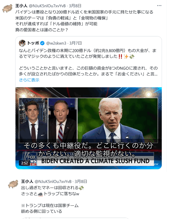This screenshot has width=169, height=222.
Task: Click the avatar on the 出し過ぎたマネー tweet
Action: (x=13, y=184)
